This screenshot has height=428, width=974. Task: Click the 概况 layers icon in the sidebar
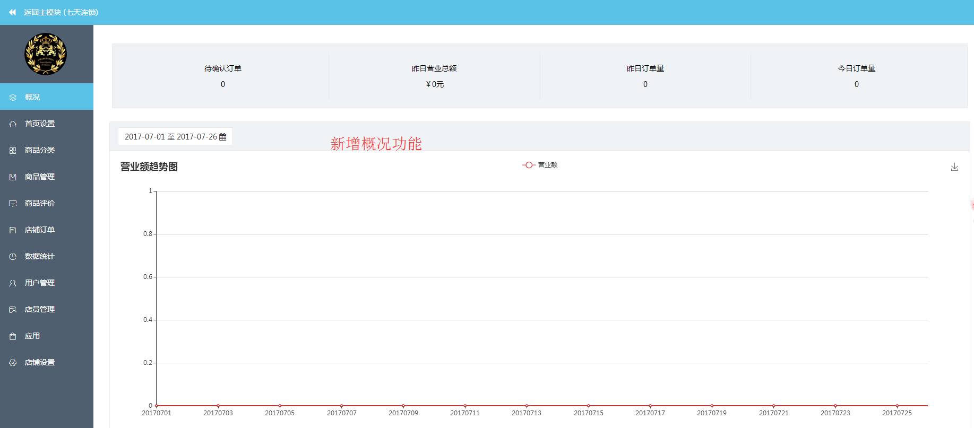coord(13,98)
